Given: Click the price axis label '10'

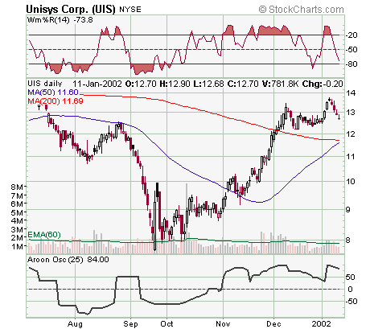Looking at the screenshot, I should 351,181.
